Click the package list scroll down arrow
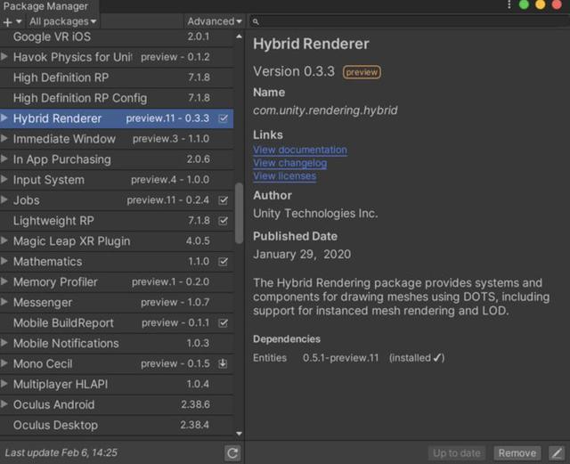 (x=239, y=434)
